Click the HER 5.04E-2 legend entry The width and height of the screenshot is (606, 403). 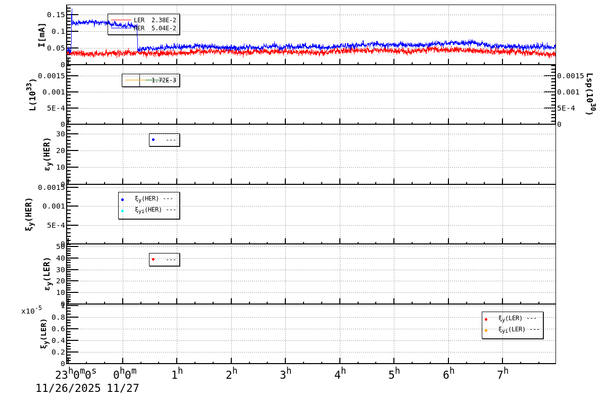[x=144, y=28]
